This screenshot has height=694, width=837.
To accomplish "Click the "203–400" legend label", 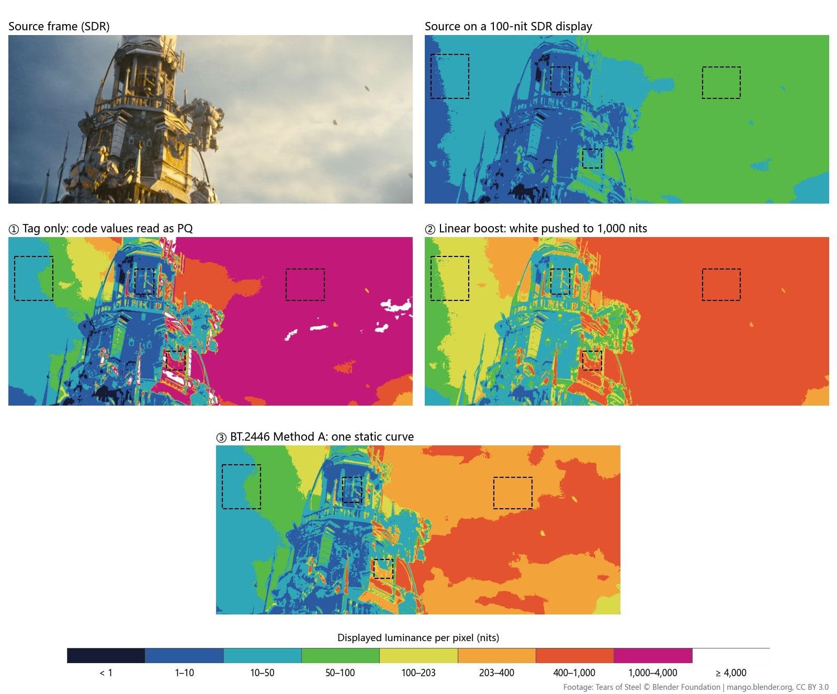I will [x=496, y=673].
